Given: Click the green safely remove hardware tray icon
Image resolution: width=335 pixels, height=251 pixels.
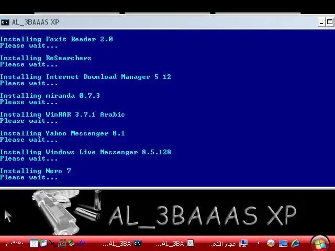Looking at the screenshot, I should tap(72, 243).
